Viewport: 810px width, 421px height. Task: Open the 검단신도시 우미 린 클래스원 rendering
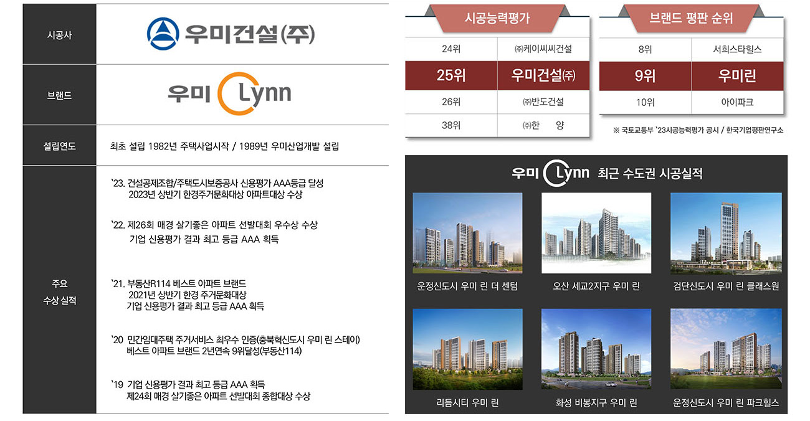(726, 234)
